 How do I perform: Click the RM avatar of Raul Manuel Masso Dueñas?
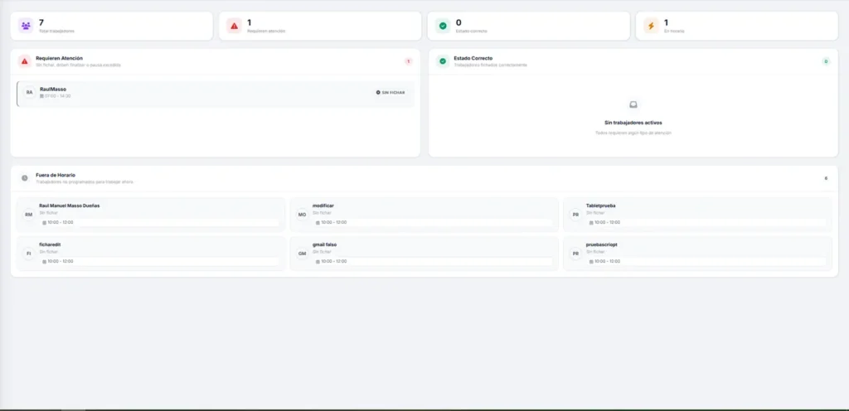29,215
